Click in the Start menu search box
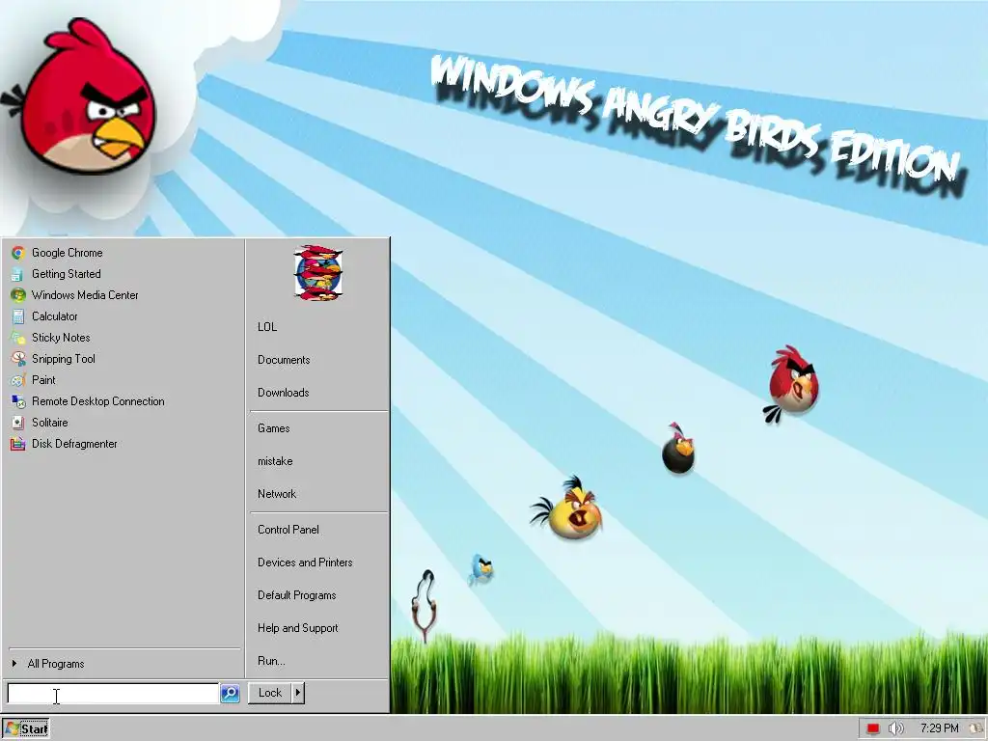 click(x=113, y=694)
